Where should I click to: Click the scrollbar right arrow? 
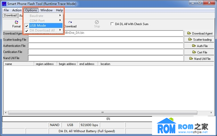(x=211, y=113)
